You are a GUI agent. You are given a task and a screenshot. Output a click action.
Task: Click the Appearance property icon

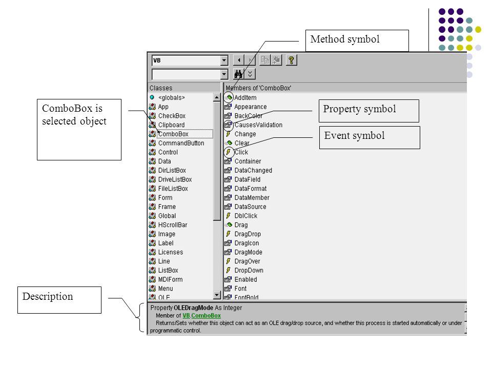(x=228, y=107)
